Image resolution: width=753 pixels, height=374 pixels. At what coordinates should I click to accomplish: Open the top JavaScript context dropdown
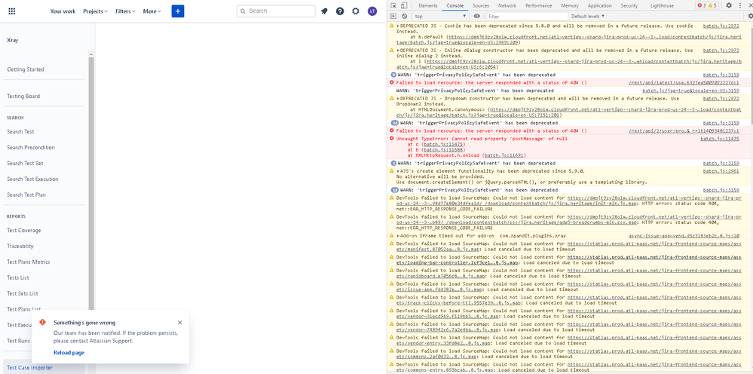[x=439, y=16]
